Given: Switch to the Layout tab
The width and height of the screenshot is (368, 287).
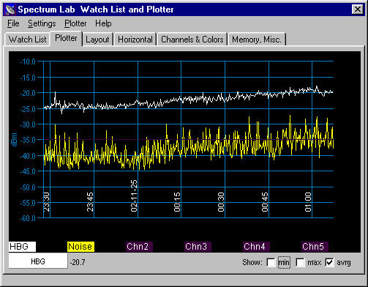Looking at the screenshot, I should (x=97, y=40).
